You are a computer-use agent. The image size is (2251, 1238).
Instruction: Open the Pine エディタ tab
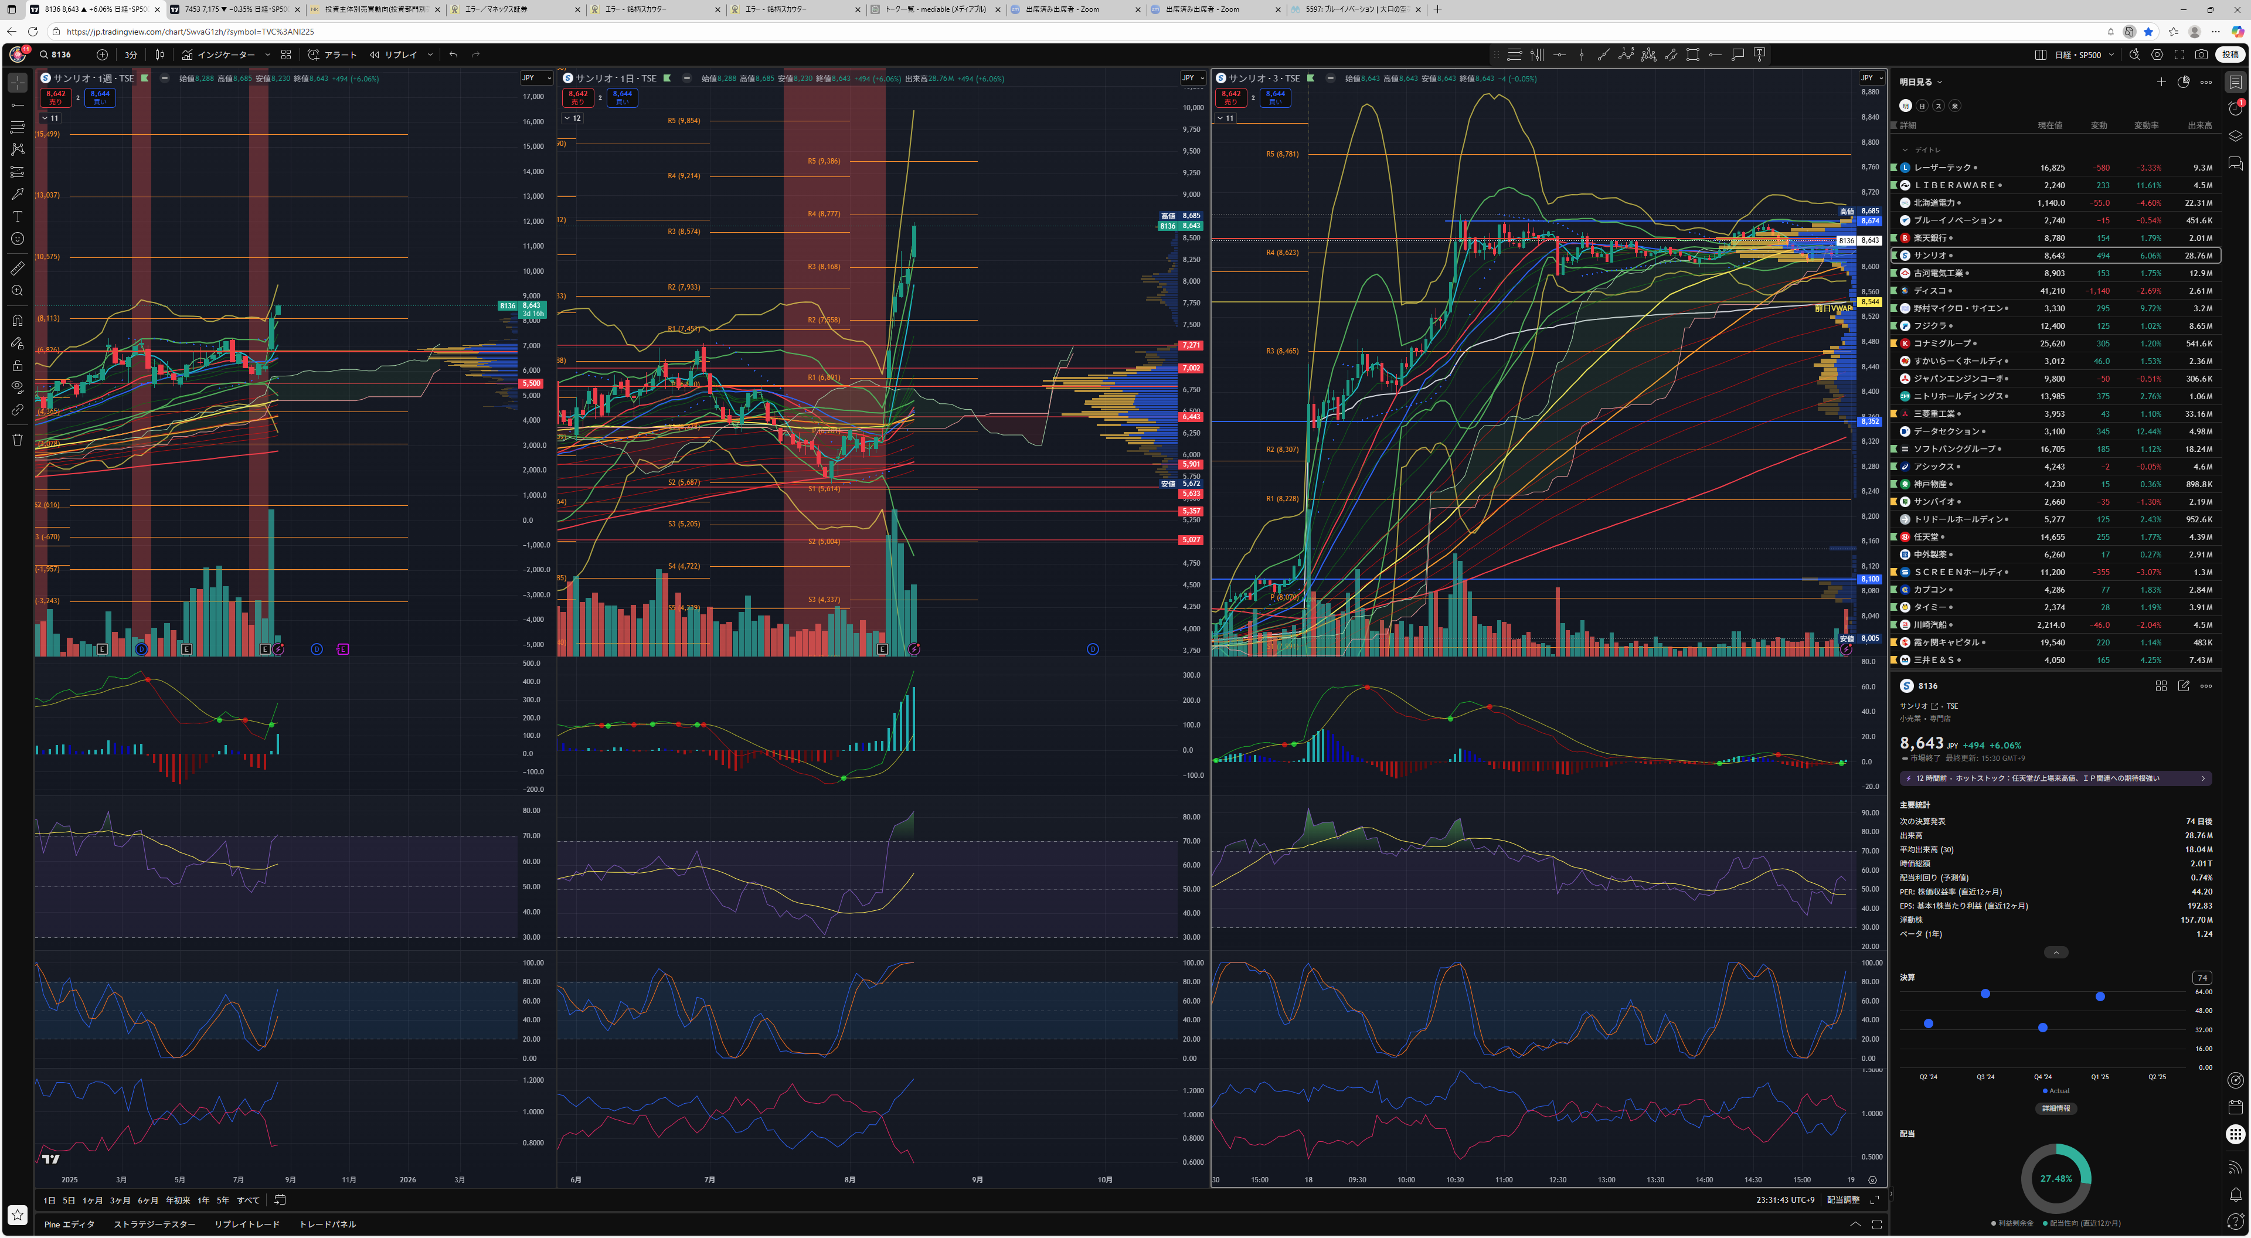pos(69,1225)
